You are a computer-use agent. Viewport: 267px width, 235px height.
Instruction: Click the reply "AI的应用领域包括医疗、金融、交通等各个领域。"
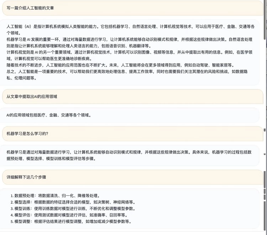tap(49, 115)
